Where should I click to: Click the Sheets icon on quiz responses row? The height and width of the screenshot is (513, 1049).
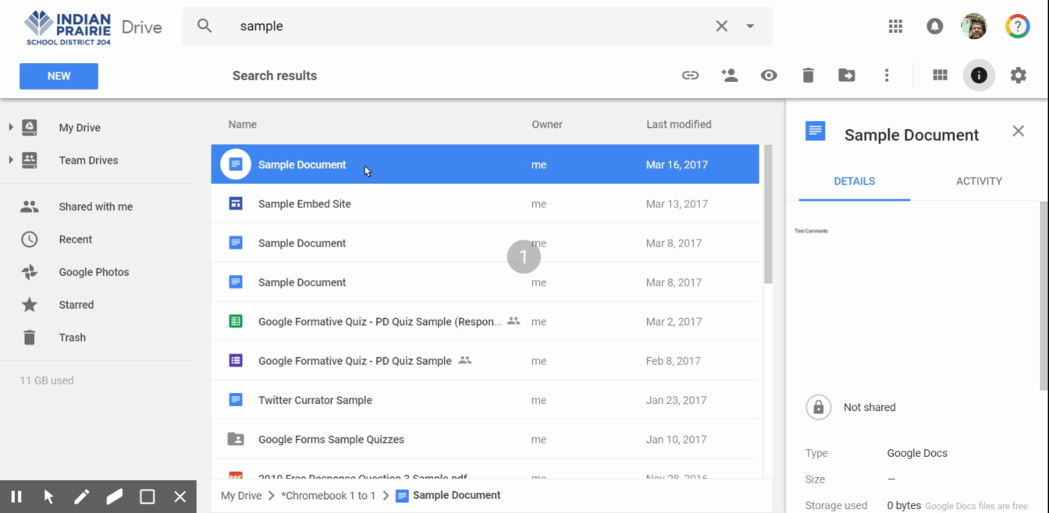(x=236, y=321)
